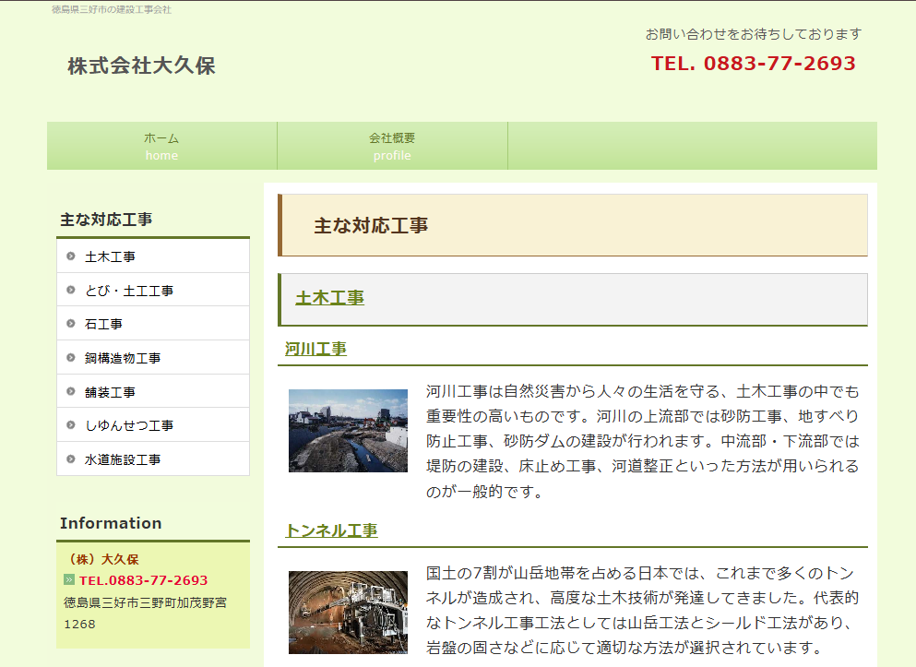Screen dimensions: 916x667
Task: Click the address 徳島県三好市三野町加茂野宮 text
Action: tap(145, 602)
